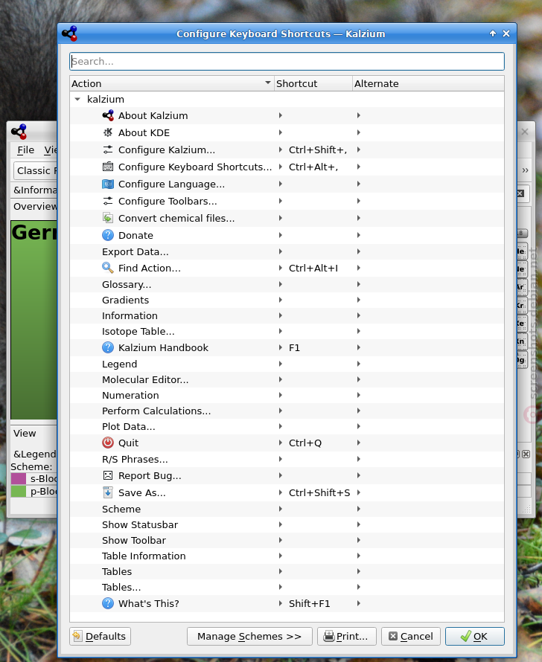The width and height of the screenshot is (542, 662).
Task: Click the Quit power icon
Action: [x=108, y=443]
